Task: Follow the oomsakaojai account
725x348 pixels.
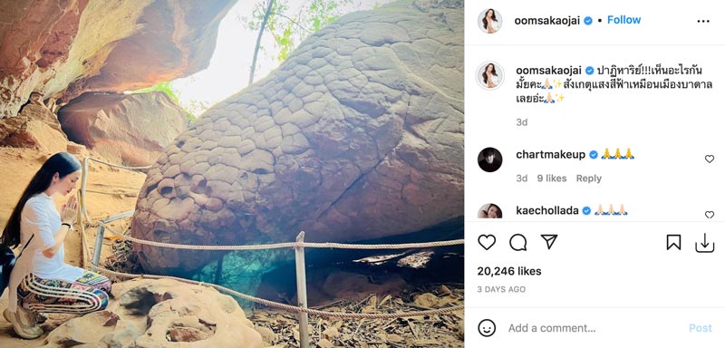Action: click(x=623, y=20)
